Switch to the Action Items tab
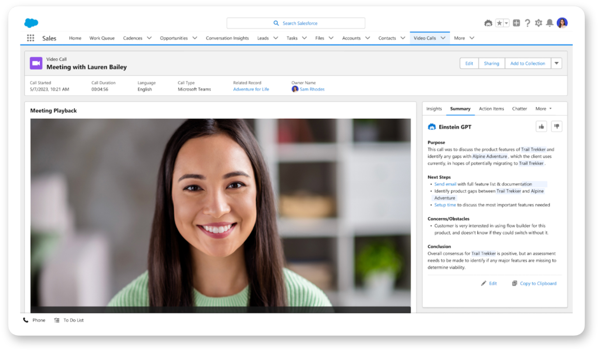598x351 pixels. coord(491,109)
